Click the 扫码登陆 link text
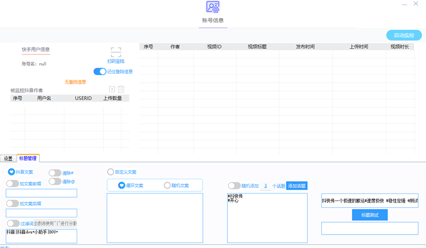 116,61
